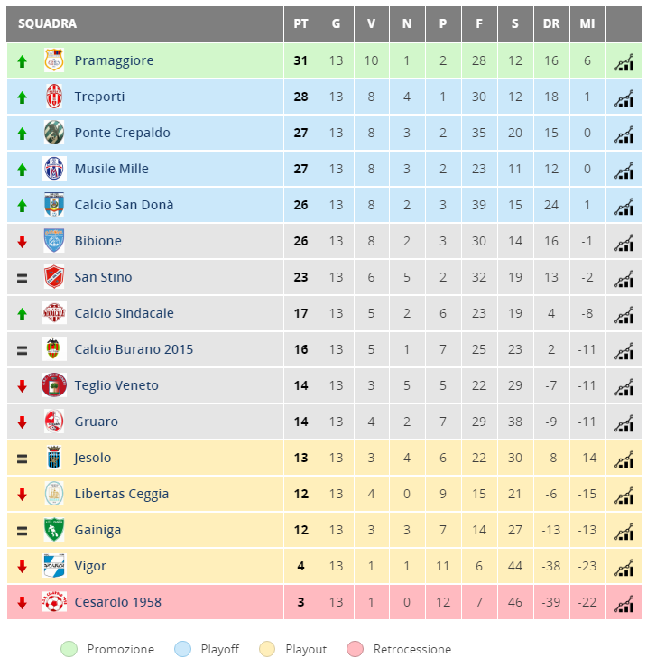Click the Vigor team logo
Screen dimensions: 647x667
point(54,565)
